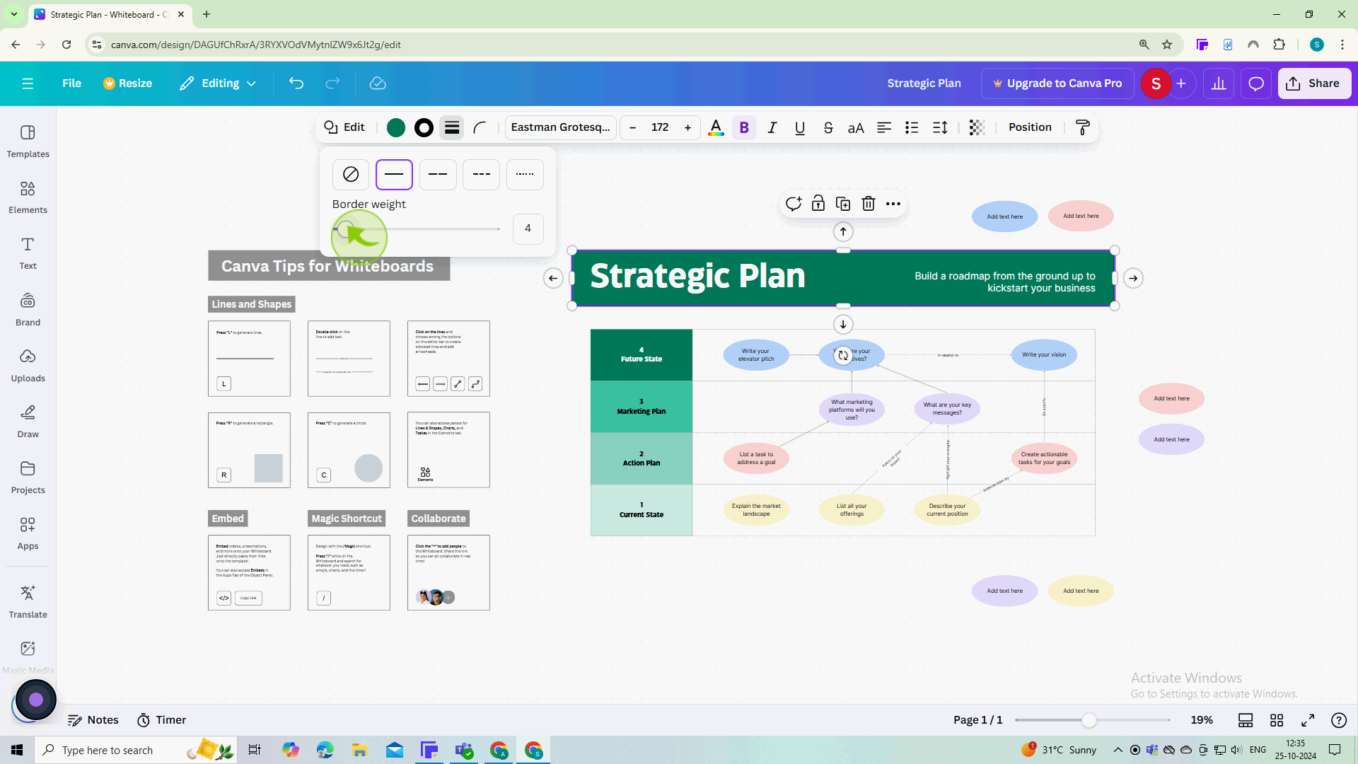Open the File menu
1358x764 pixels.
[x=72, y=83]
